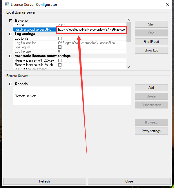Open Proxy settings
Image resolution: width=174 pixels, height=188 pixels.
(151, 131)
